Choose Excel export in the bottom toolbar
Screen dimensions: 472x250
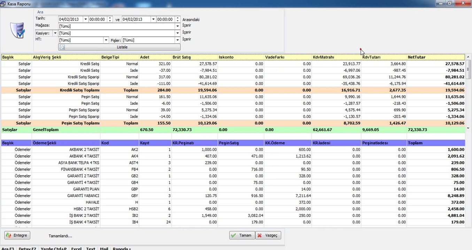(x=76, y=249)
